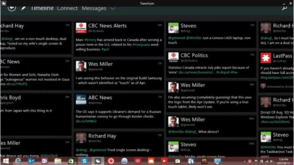
Task: Open Richard Hay's avatar on single screen desktop tweet
Action: click(81, 138)
